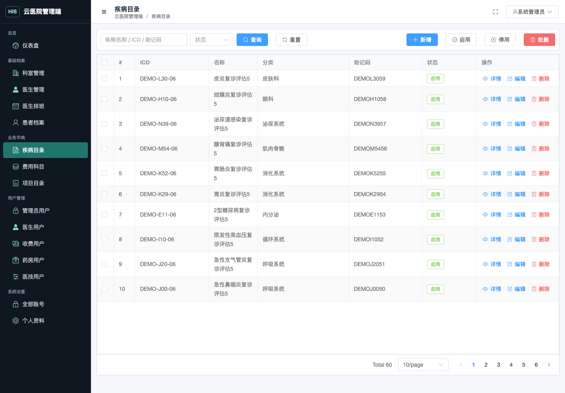The height and width of the screenshot is (393, 565).
Task: Click the 医生用户 person icon
Action: (x=16, y=227)
